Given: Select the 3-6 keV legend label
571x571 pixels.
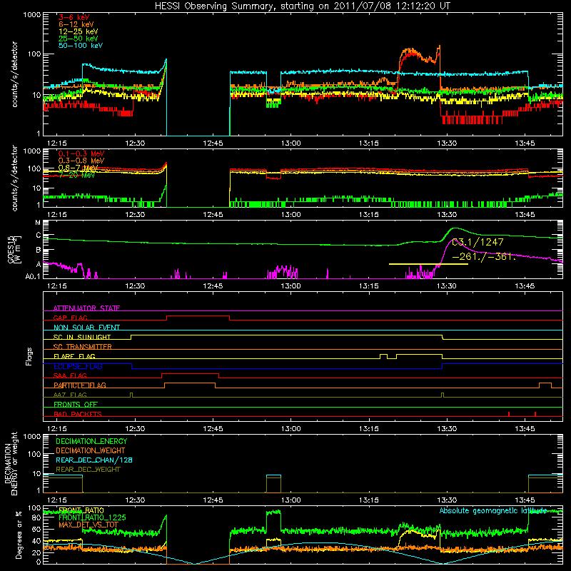Looking at the screenshot, I should coord(74,17).
